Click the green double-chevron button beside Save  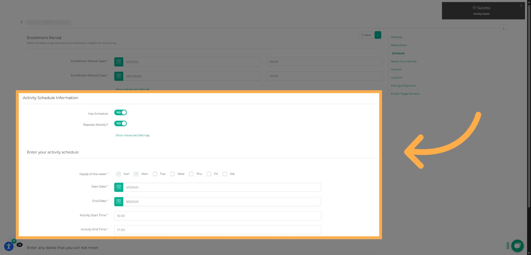(x=378, y=35)
